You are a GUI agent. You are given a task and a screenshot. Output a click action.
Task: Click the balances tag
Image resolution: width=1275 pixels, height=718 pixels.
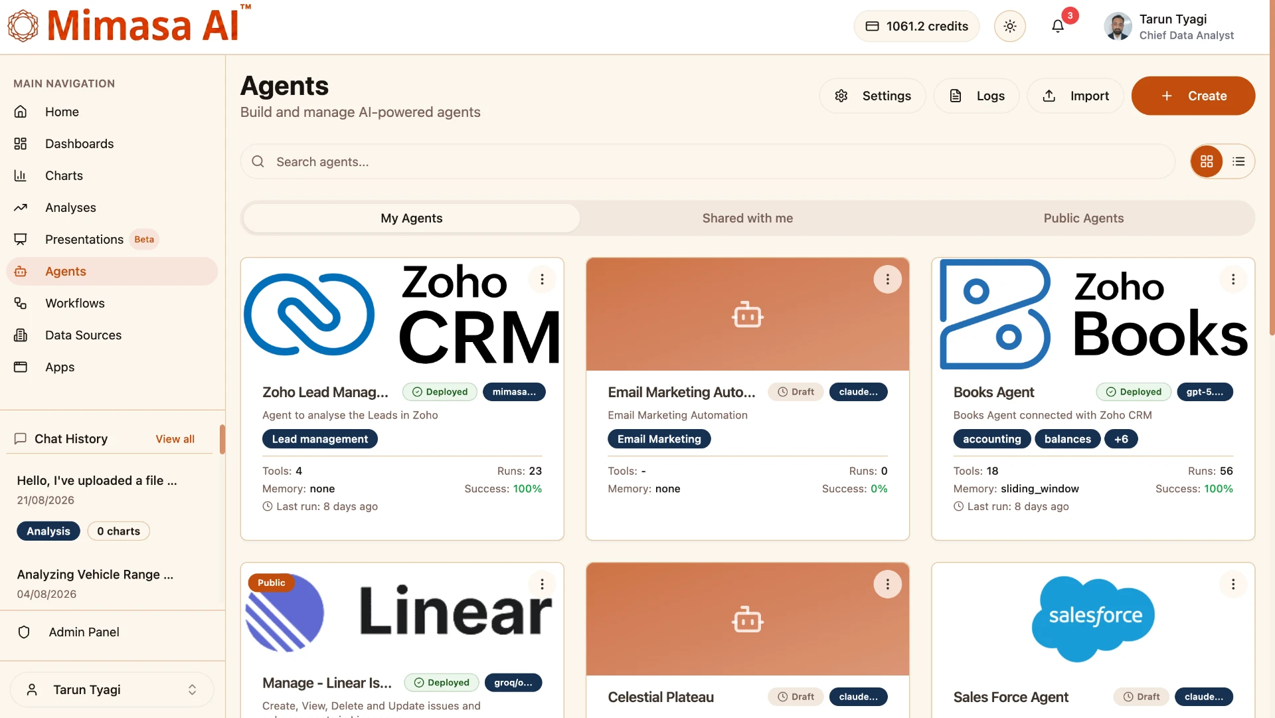click(x=1068, y=439)
